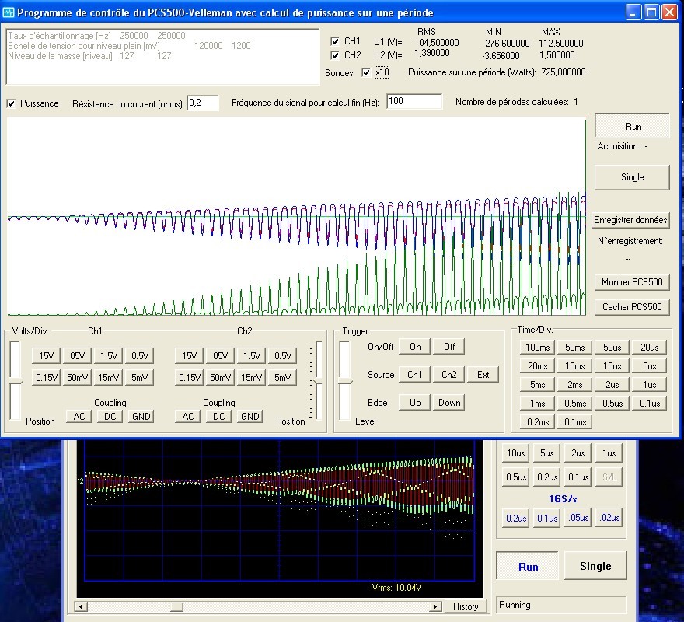Click the "Running" status text
This screenshot has width=684, height=622.
tap(515, 605)
